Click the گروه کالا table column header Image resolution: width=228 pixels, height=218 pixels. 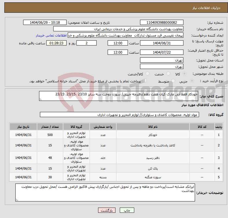[76, 127]
